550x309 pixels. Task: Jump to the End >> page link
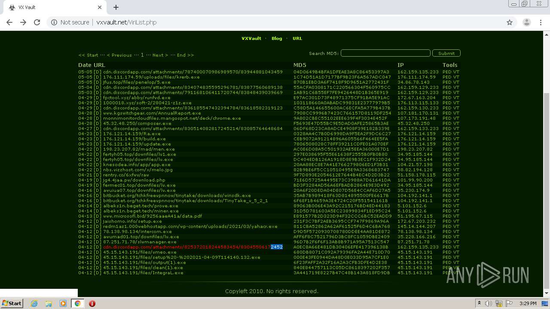185,55
